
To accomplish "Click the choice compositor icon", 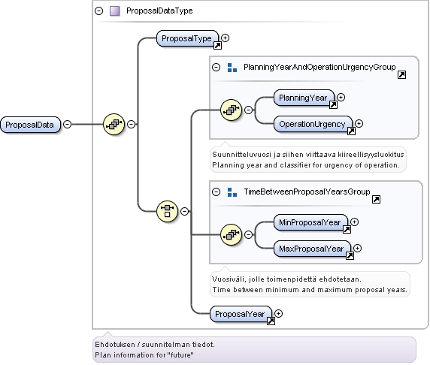I will point(167,211).
